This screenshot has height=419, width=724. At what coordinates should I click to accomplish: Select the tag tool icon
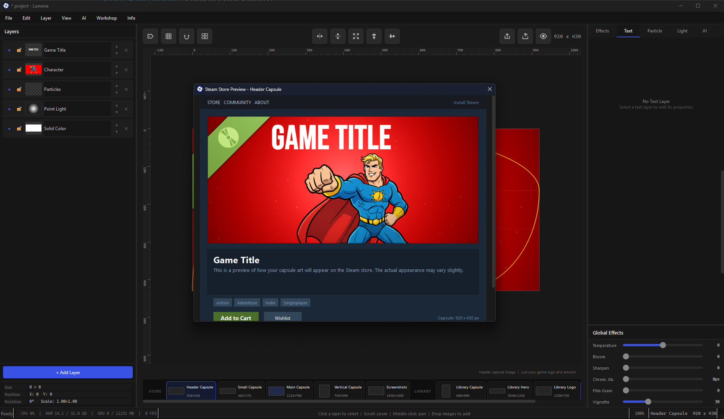pyautogui.click(x=150, y=36)
